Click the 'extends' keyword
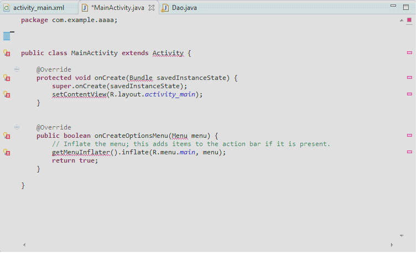The height and width of the screenshot is (253, 417). (x=135, y=53)
